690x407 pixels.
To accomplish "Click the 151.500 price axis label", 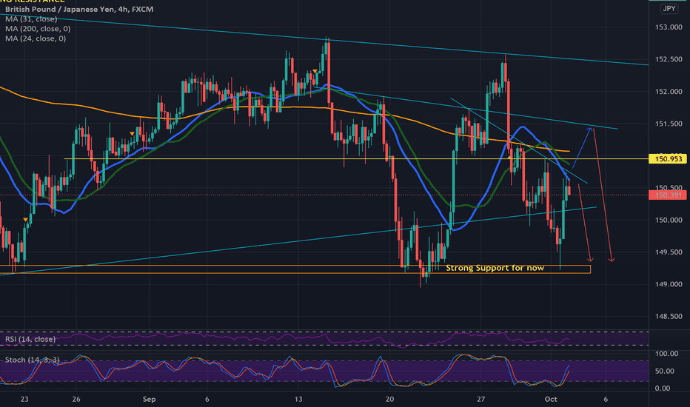I will click(x=669, y=124).
